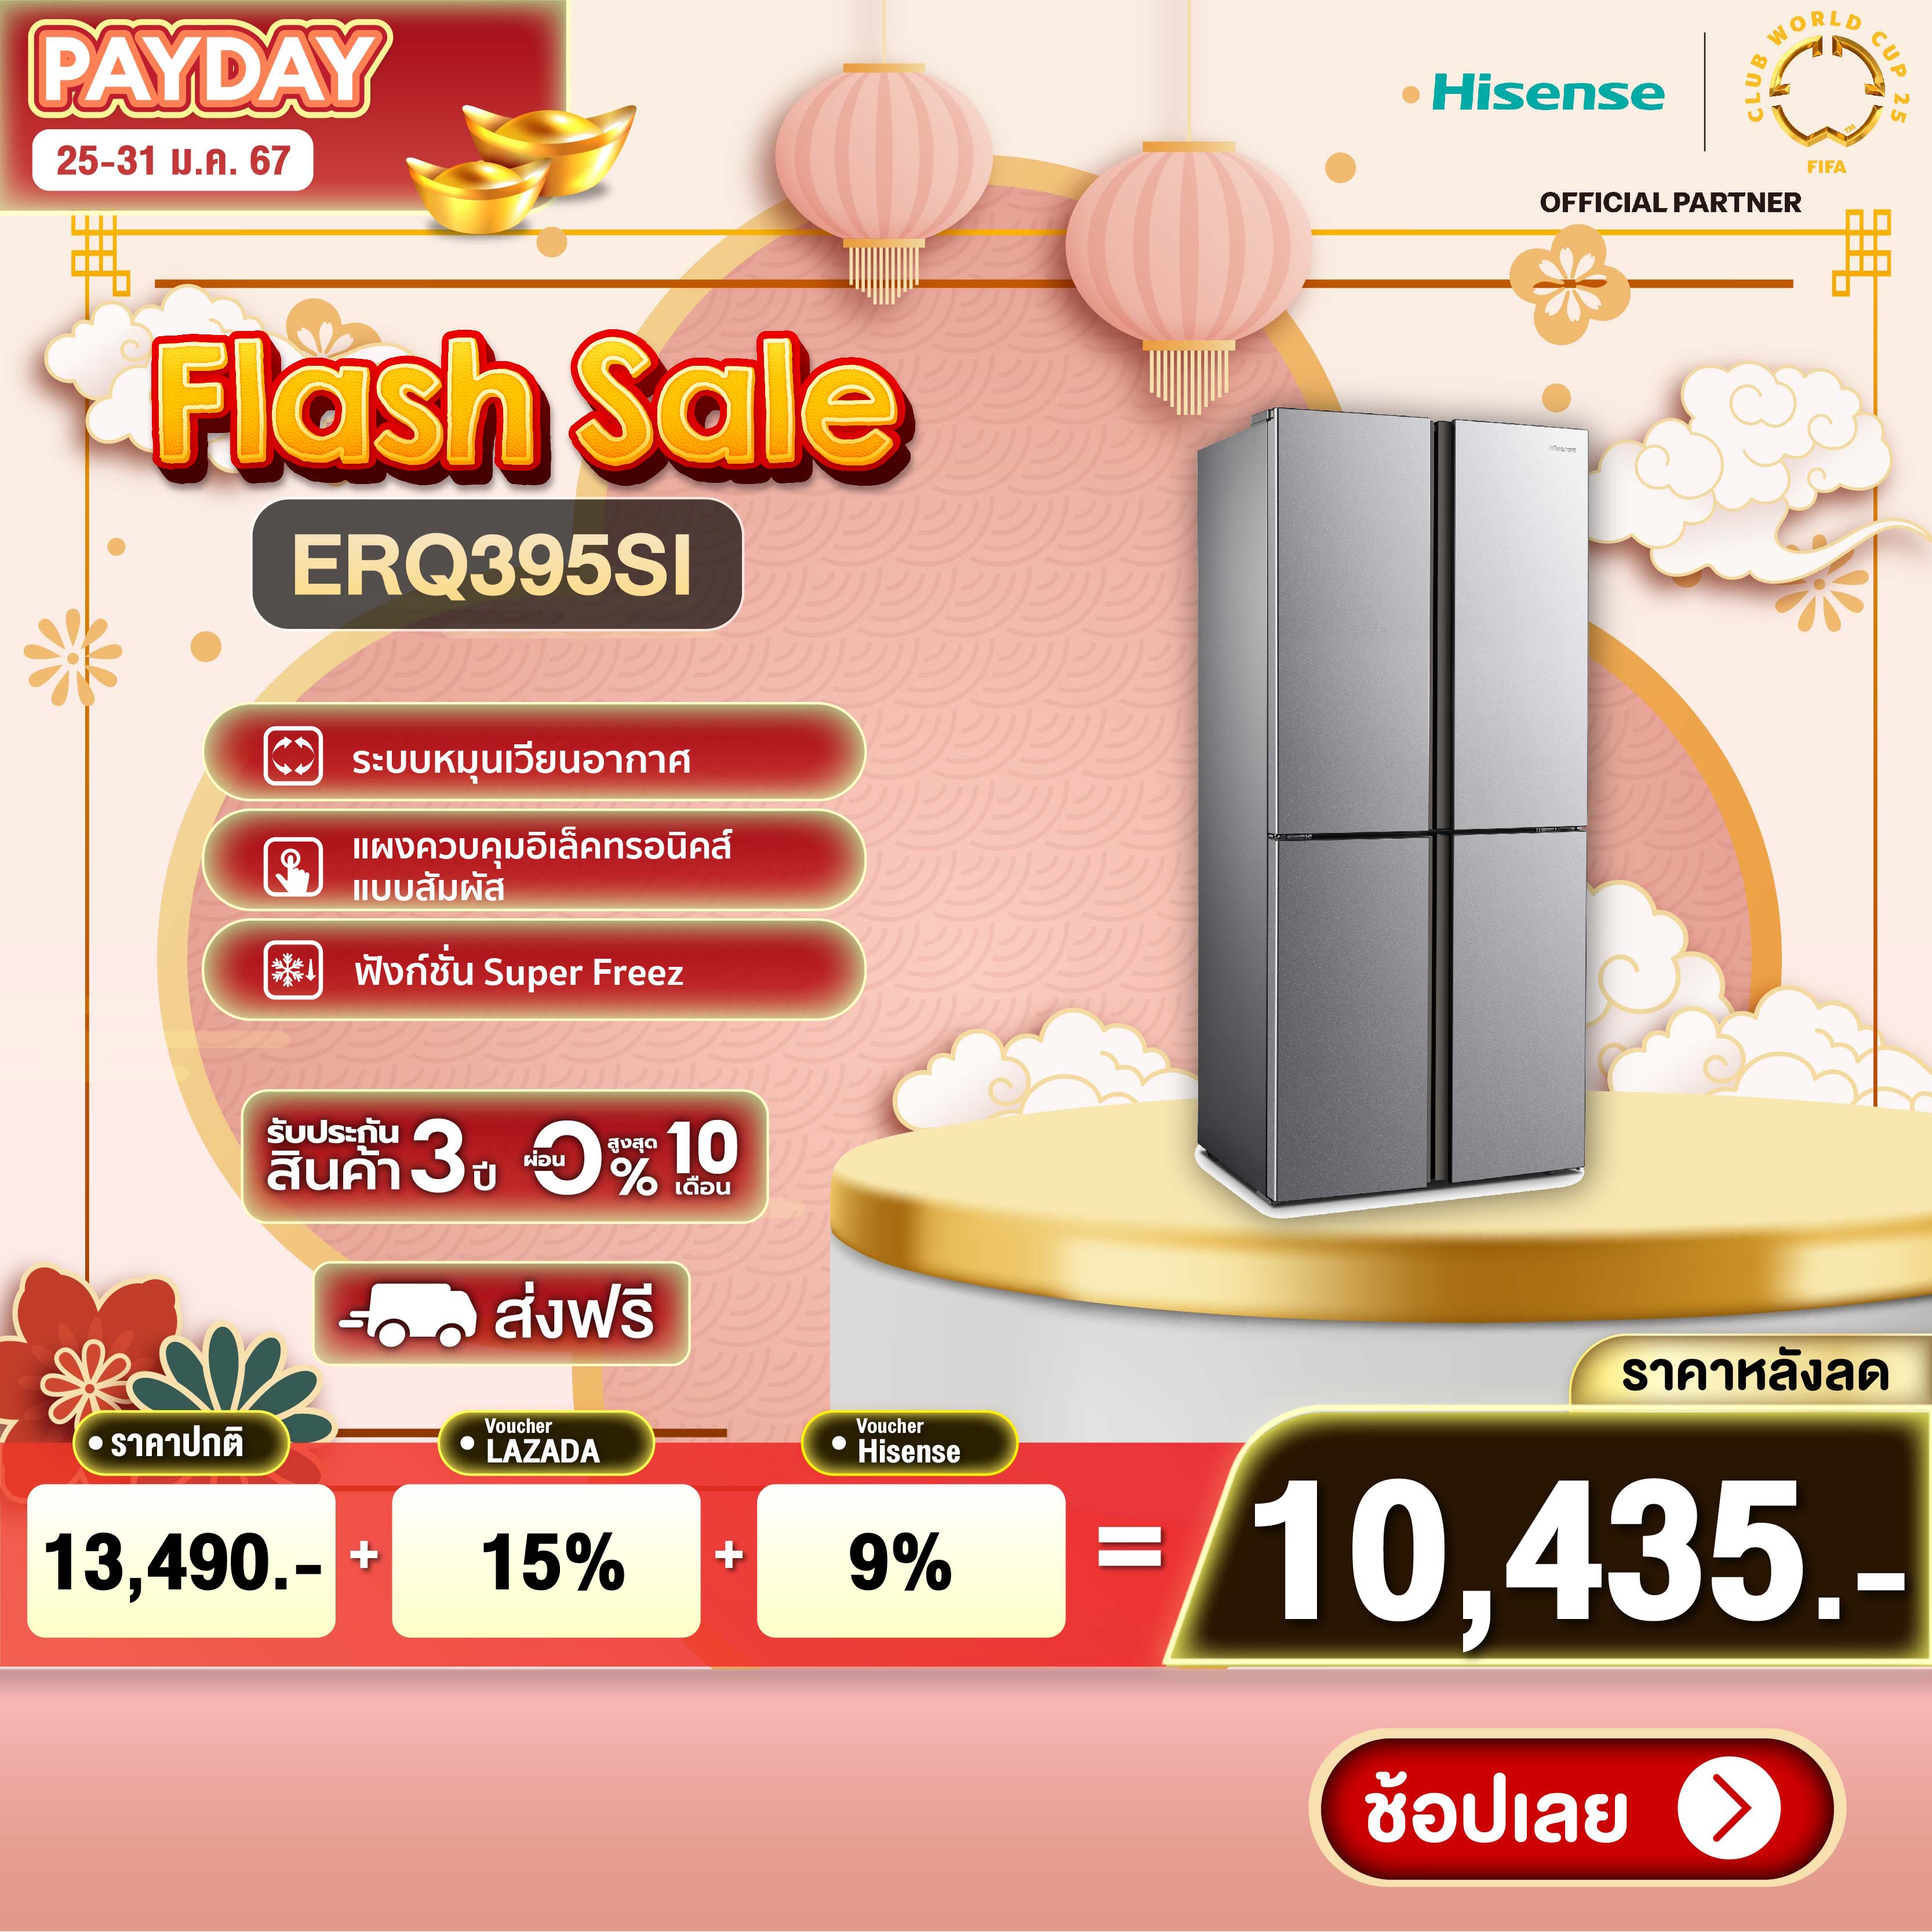Click the PAYDAY date range label

173,161
